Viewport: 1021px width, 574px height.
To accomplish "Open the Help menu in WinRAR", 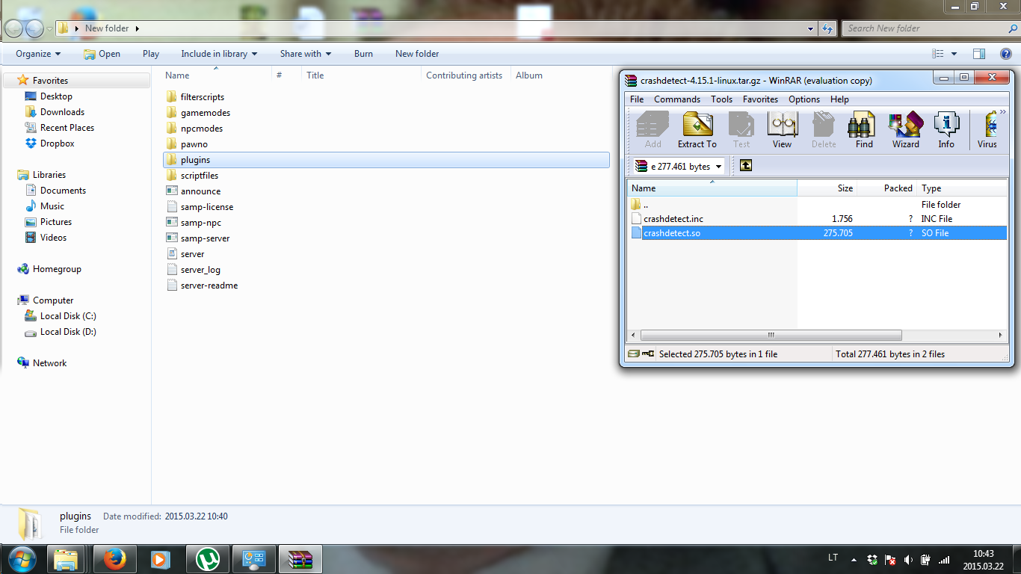I will point(839,99).
